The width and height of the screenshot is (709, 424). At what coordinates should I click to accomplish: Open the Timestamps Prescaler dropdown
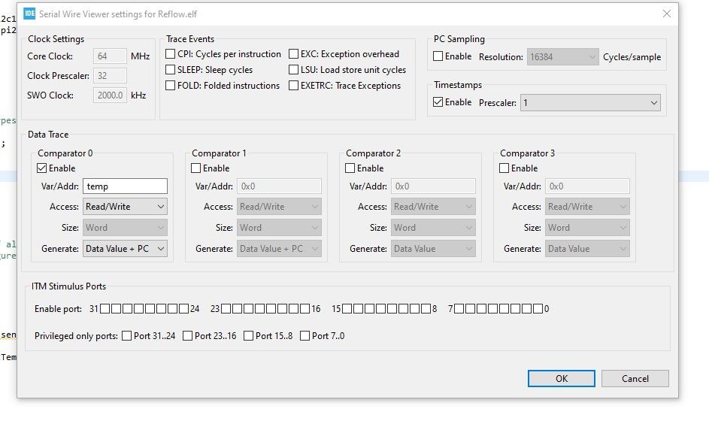(x=590, y=102)
